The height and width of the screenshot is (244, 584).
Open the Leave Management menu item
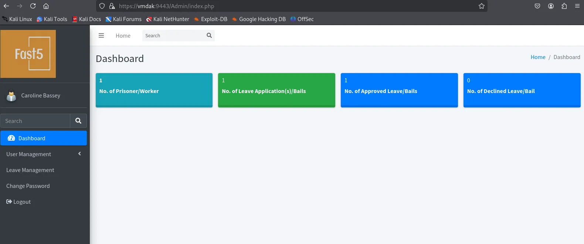tap(44, 170)
